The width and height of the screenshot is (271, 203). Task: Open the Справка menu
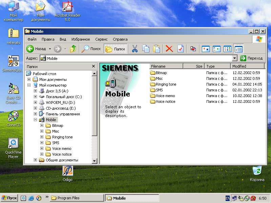point(120,39)
